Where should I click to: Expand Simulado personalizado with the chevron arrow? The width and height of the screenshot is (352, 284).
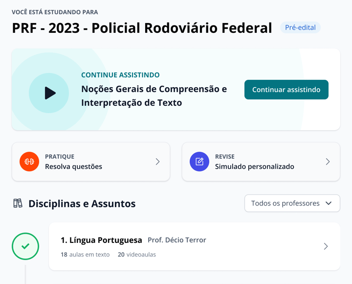click(x=328, y=162)
